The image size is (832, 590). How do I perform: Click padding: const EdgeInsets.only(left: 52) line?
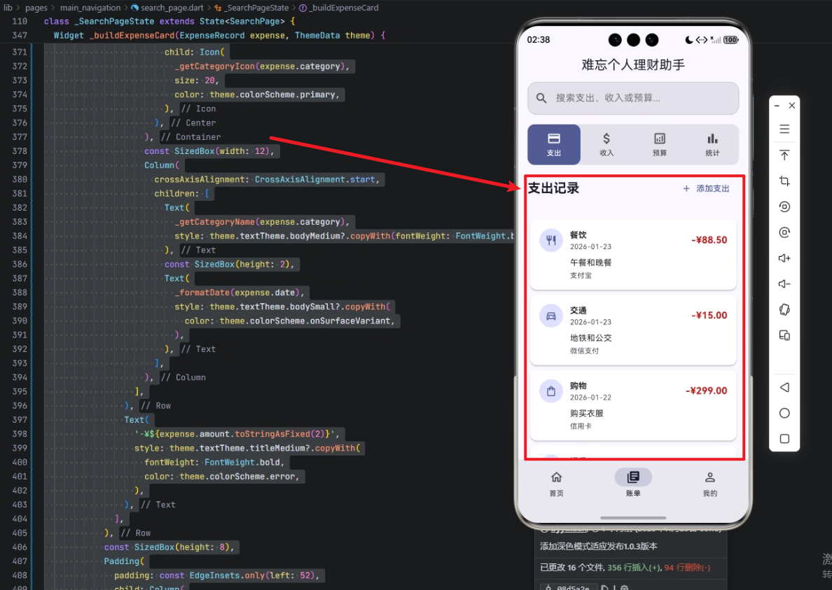click(x=216, y=576)
